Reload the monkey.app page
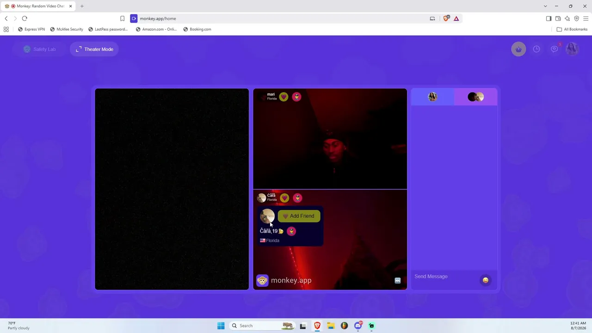The height and width of the screenshot is (333, 592). point(25,18)
